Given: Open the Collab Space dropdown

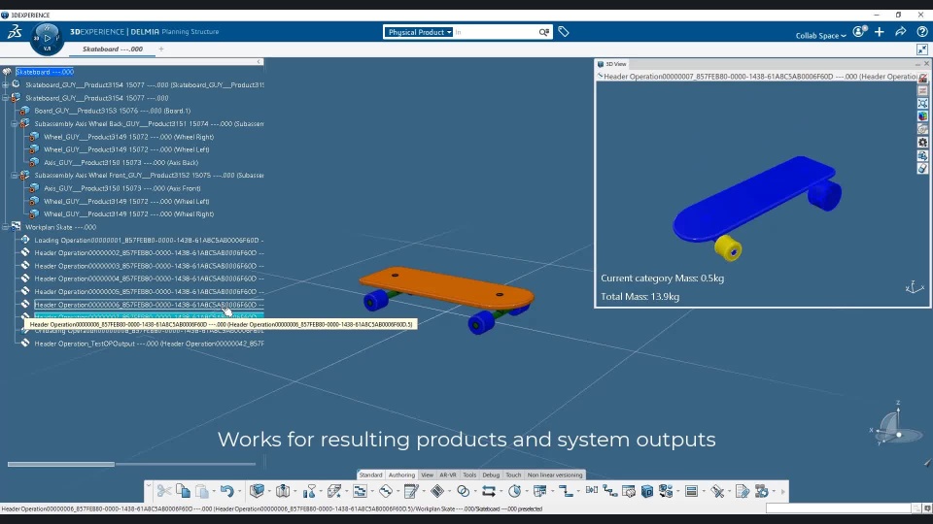Looking at the screenshot, I should click(820, 36).
